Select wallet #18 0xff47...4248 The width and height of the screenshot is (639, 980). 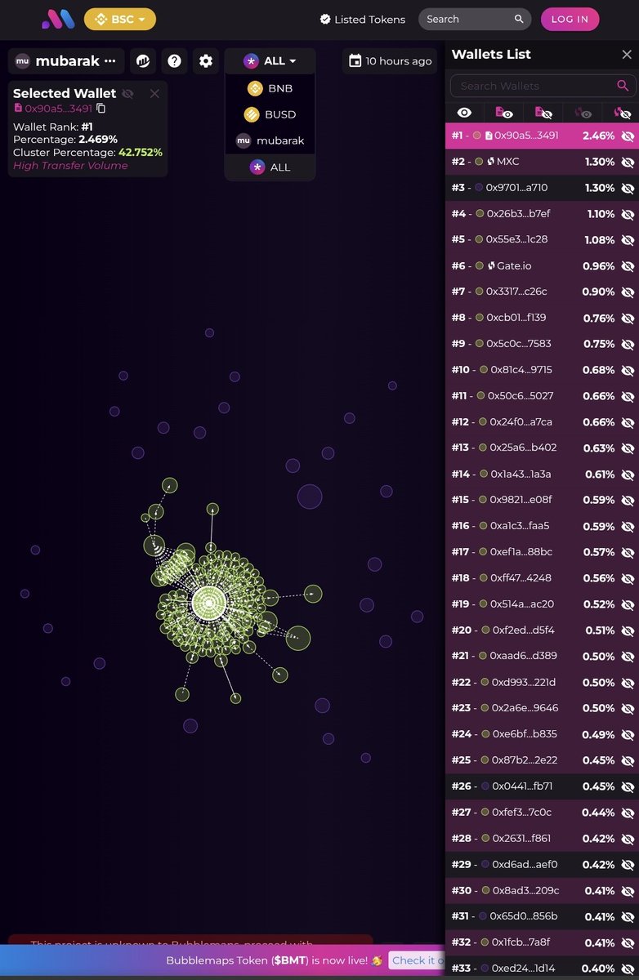542,577
